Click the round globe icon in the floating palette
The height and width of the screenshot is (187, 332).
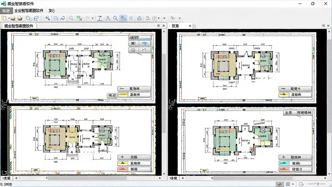(133, 50)
